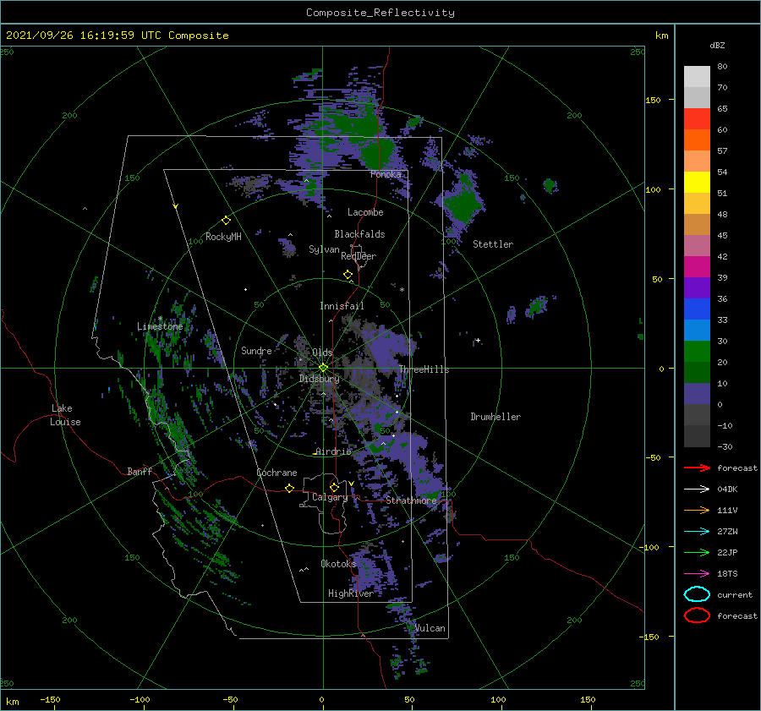The width and height of the screenshot is (761, 711).
Task: Click the red 65 dBZ color swatch
Action: pyautogui.click(x=697, y=119)
